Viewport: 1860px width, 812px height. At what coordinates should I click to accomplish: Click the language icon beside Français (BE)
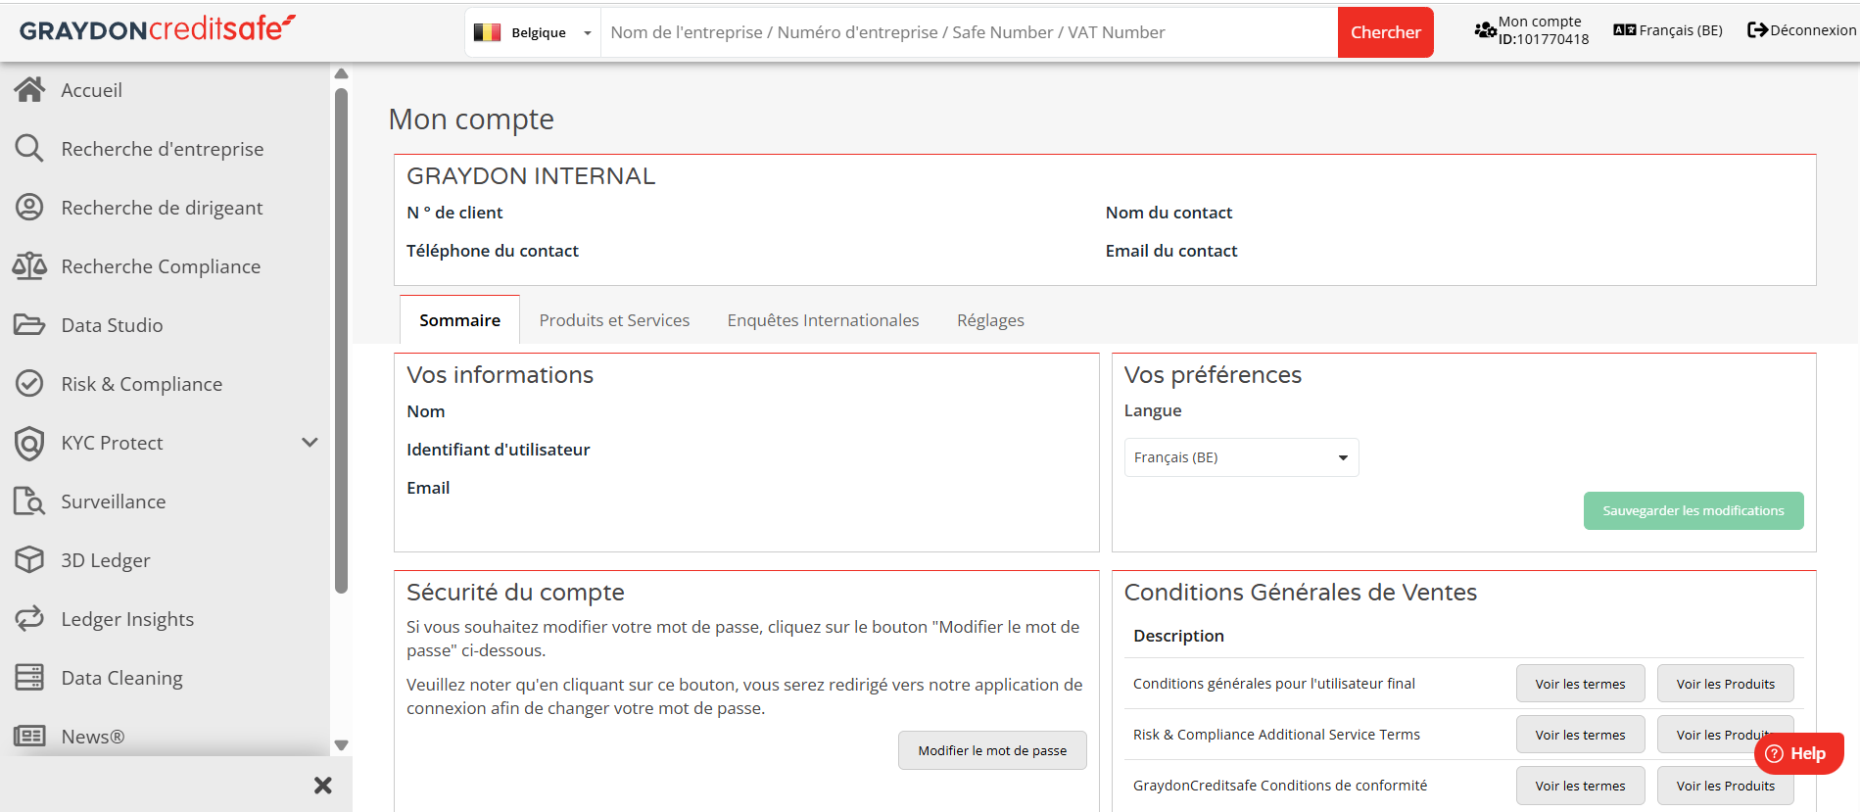pos(1625,30)
